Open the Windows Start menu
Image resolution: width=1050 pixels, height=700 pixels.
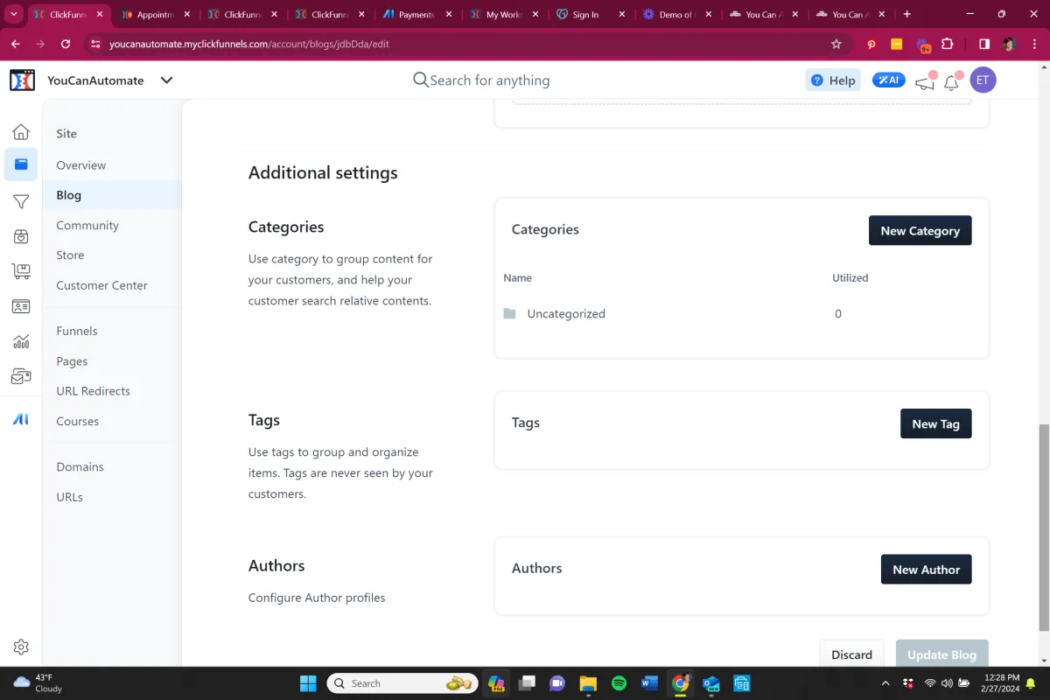click(308, 683)
